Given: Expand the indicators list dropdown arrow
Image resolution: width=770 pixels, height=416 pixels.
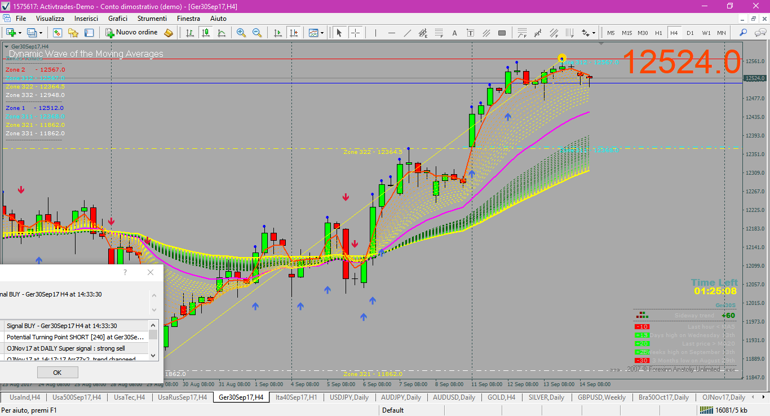Looking at the screenshot, I should [322, 33].
